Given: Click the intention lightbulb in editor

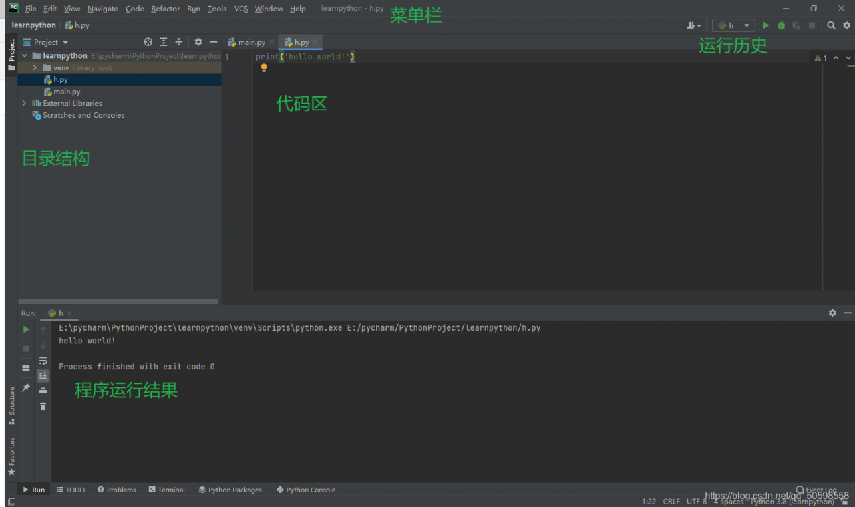Looking at the screenshot, I should tap(264, 68).
